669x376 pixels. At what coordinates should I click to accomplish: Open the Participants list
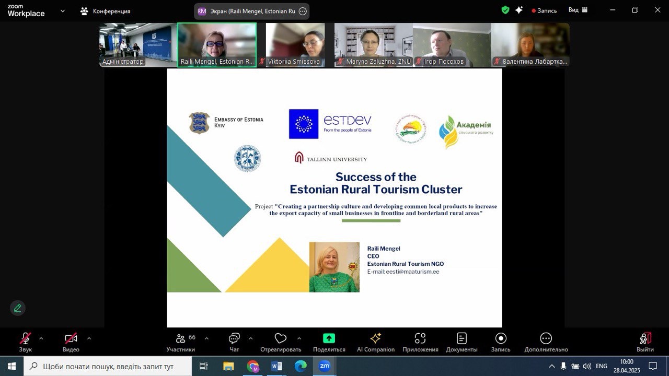pyautogui.click(x=180, y=339)
